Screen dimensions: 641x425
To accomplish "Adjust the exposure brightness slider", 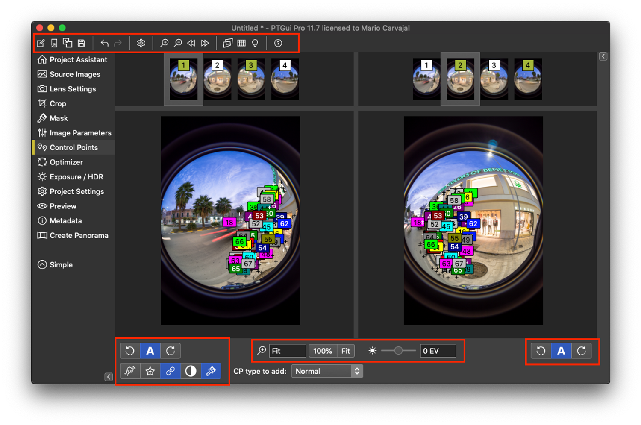I will pyautogui.click(x=398, y=351).
